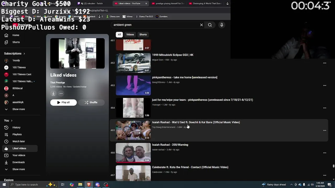Open options menu for Isaiah Rashad Wat U Sed
Image resolution: width=335 pixels, height=188 pixels.
pyautogui.click(x=325, y=130)
